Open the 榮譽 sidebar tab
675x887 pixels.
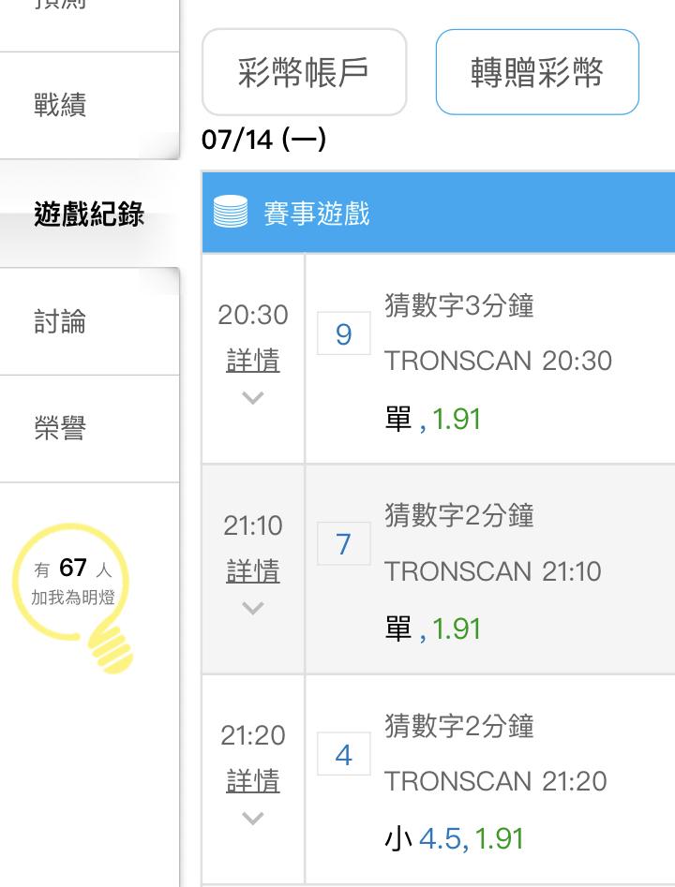click(x=89, y=429)
